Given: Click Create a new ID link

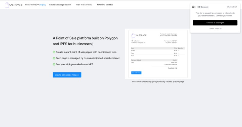Looking at the screenshot, I should click(215, 29).
